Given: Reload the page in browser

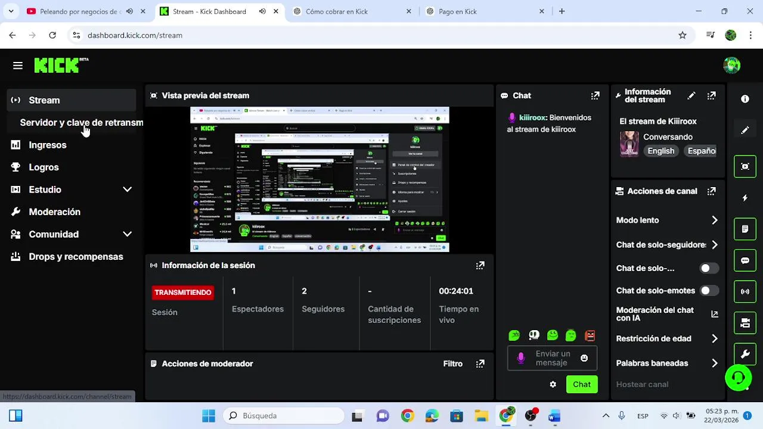Looking at the screenshot, I should (x=52, y=35).
